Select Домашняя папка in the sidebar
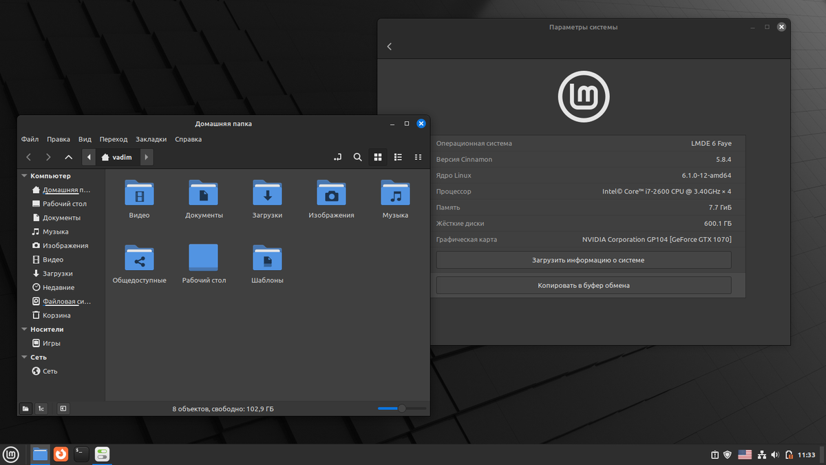Image resolution: width=826 pixels, height=465 pixels. [x=61, y=190]
